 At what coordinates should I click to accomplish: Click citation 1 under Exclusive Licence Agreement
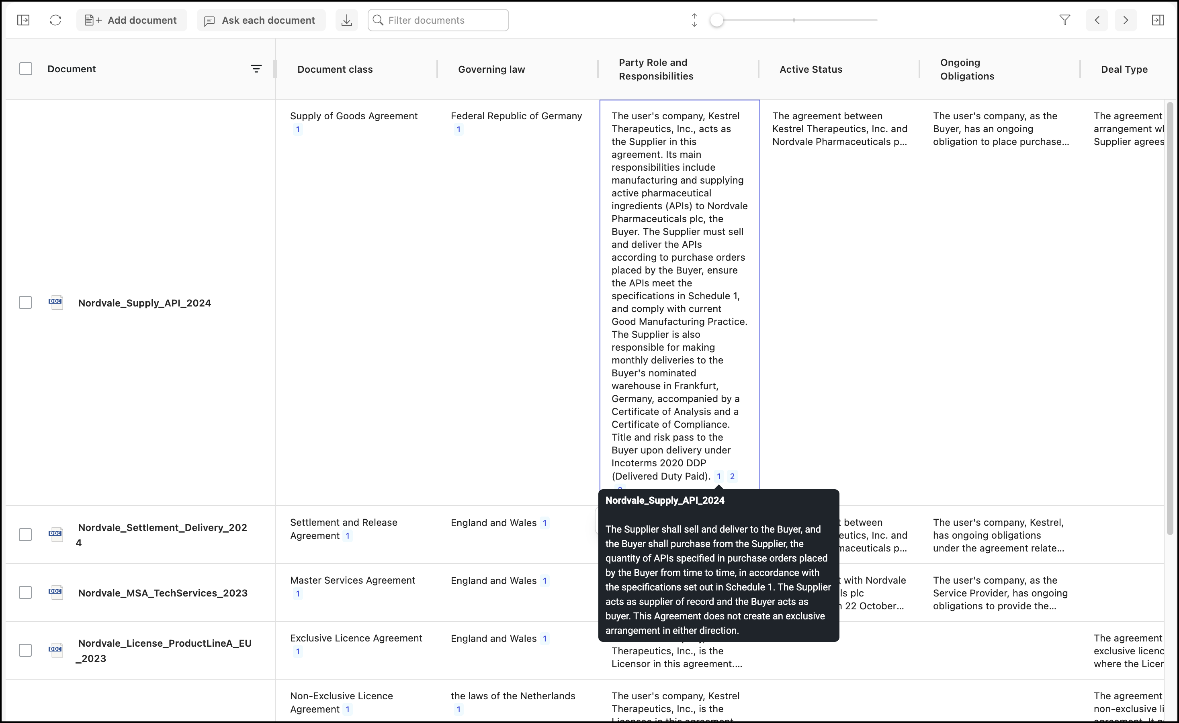coord(298,651)
